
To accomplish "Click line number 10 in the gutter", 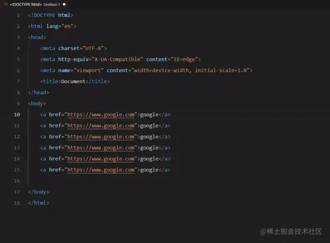I will point(17,114).
